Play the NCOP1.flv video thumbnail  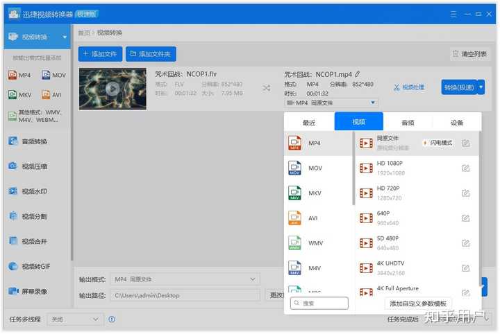click(112, 89)
